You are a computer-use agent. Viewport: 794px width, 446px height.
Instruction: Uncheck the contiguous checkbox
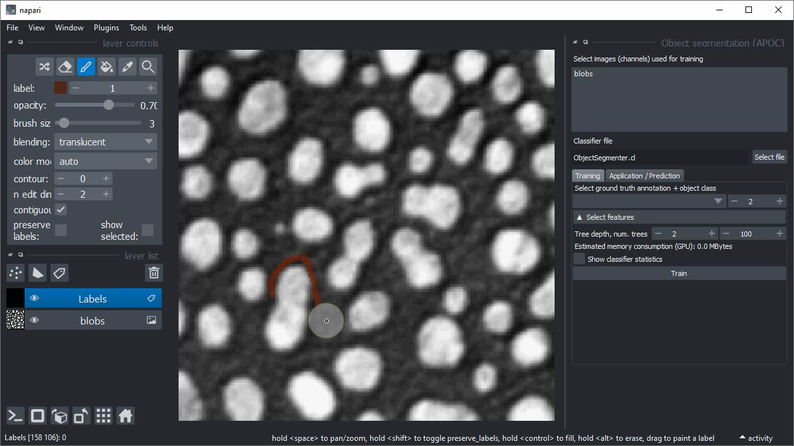coord(61,210)
